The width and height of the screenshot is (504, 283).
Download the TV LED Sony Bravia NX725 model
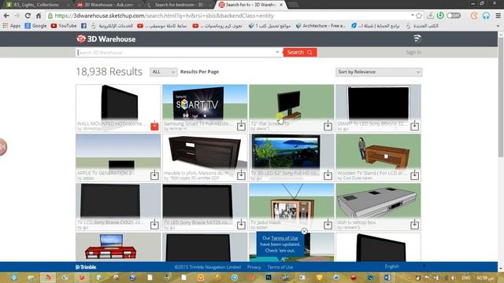pos(241,225)
